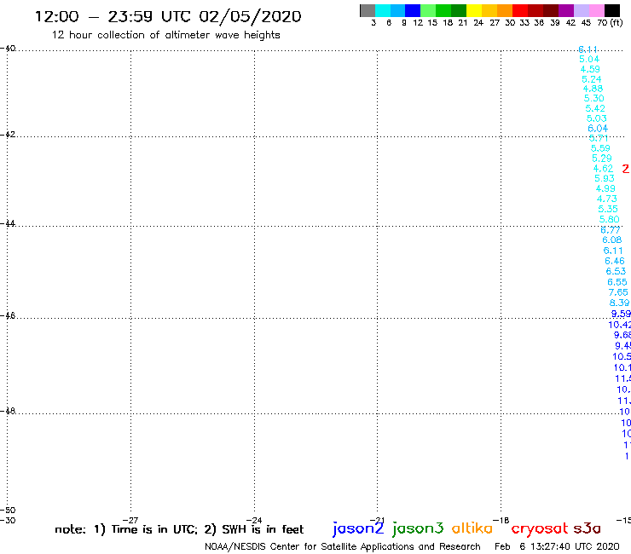Screen dimensions: 631x554
Task: Click the yellow swatch in the color scale
Action: click(x=474, y=10)
